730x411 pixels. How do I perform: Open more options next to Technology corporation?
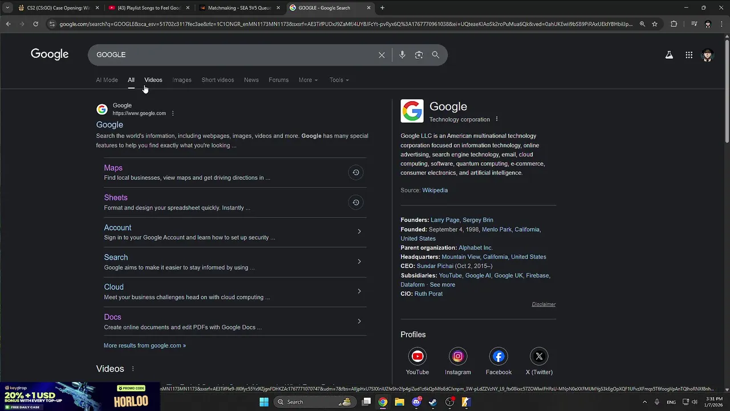(x=497, y=119)
